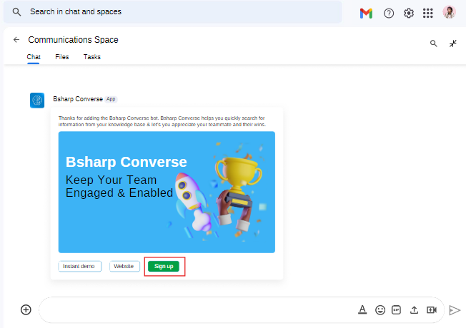Open the Google apps grid launcher

[427, 13]
